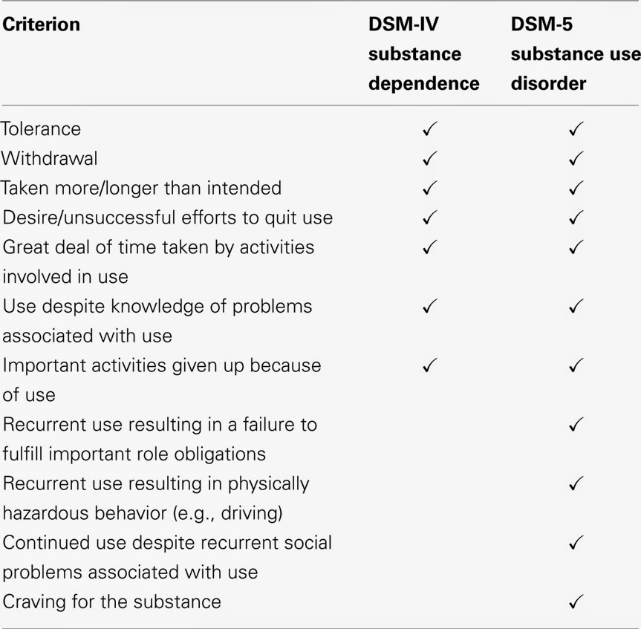Click DSM-IV checkmark for Important activities given up
Viewport: 641px width, 629px height.
[429, 365]
